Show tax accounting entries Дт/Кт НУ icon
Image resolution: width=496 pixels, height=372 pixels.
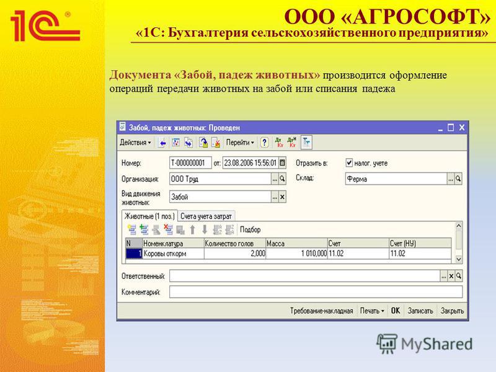pyautogui.click(x=292, y=143)
